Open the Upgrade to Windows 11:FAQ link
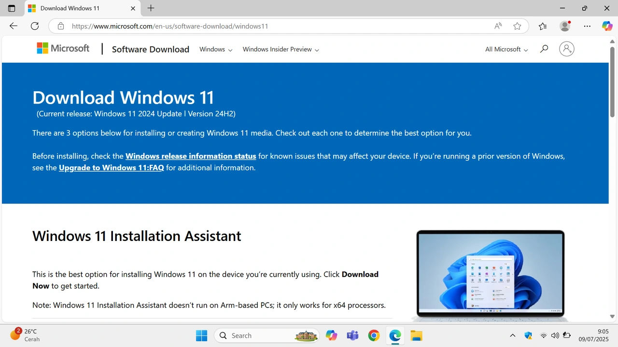Viewport: 618px width, 347px height. (x=112, y=168)
